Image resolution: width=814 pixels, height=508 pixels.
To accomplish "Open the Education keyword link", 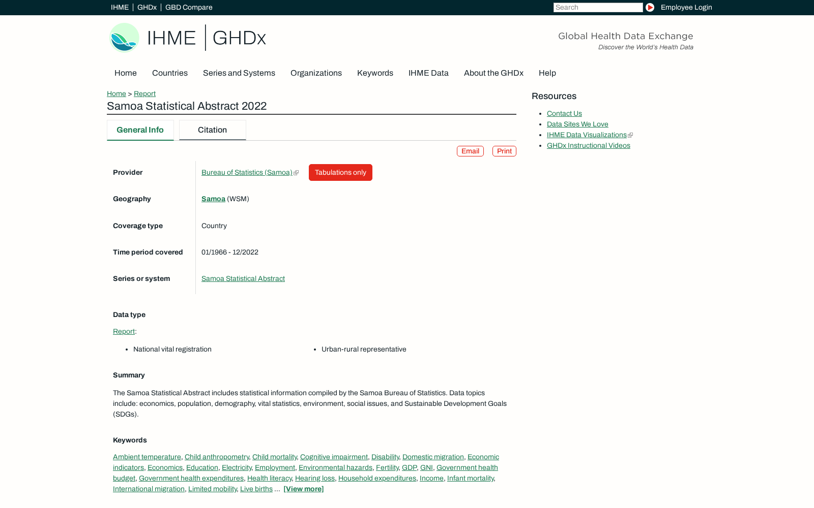I will (x=202, y=468).
